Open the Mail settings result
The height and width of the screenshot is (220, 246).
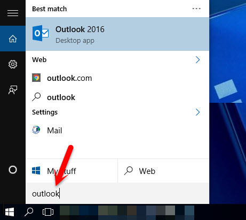[x=117, y=130]
